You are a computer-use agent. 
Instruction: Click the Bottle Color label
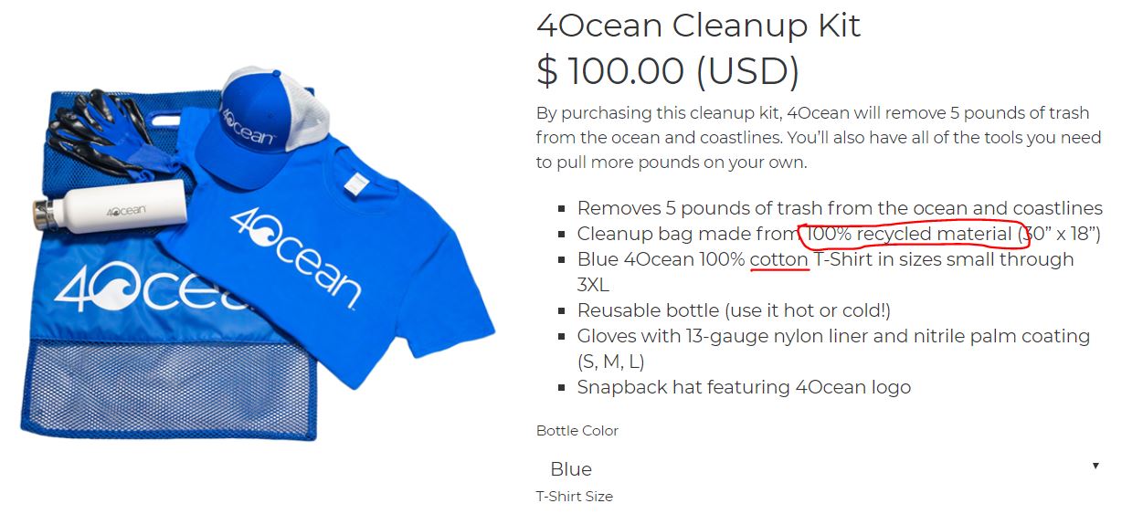click(x=577, y=431)
